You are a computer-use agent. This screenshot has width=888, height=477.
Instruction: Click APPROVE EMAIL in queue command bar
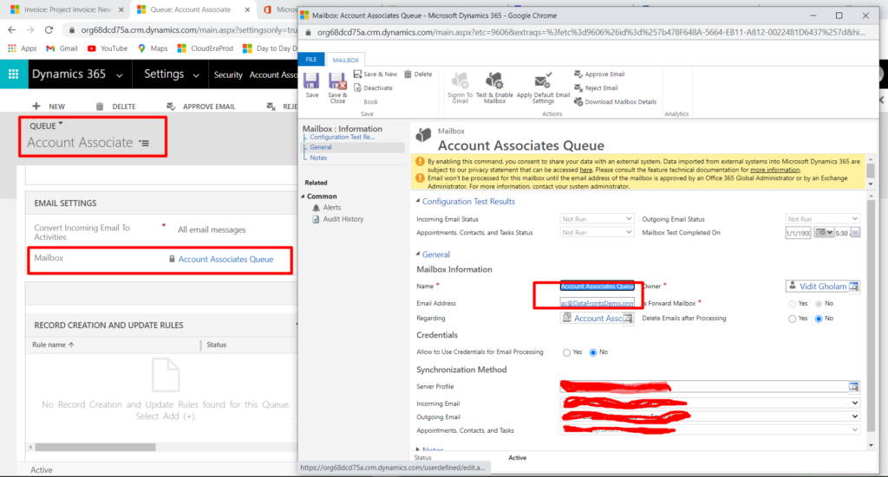coord(201,106)
